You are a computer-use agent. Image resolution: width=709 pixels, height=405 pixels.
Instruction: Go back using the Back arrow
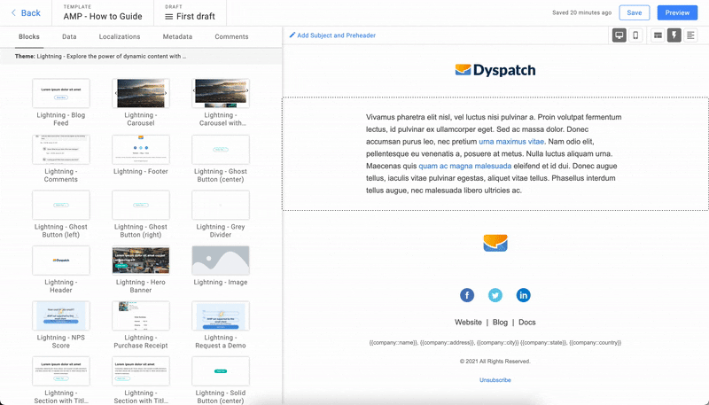pos(26,13)
